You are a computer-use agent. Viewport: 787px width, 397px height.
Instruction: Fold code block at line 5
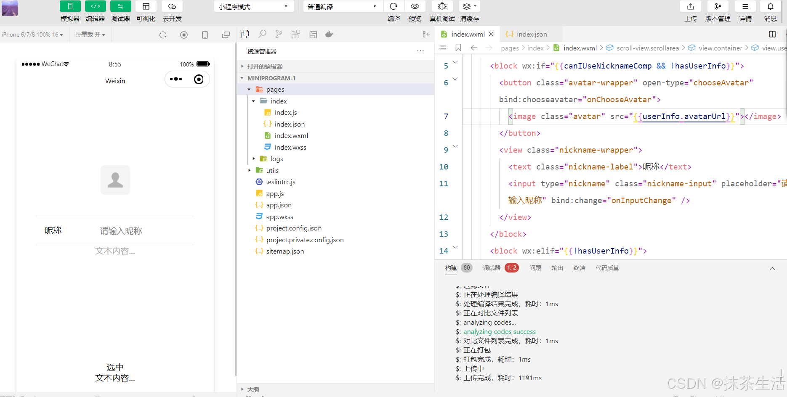455,62
